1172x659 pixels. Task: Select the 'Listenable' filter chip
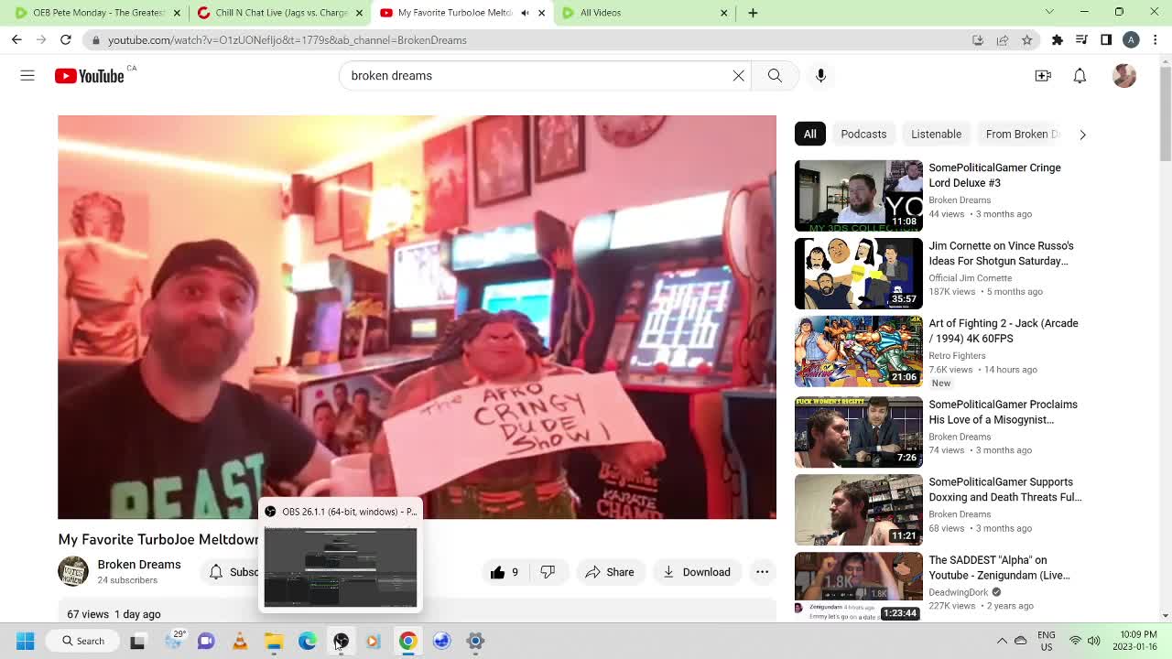point(936,135)
